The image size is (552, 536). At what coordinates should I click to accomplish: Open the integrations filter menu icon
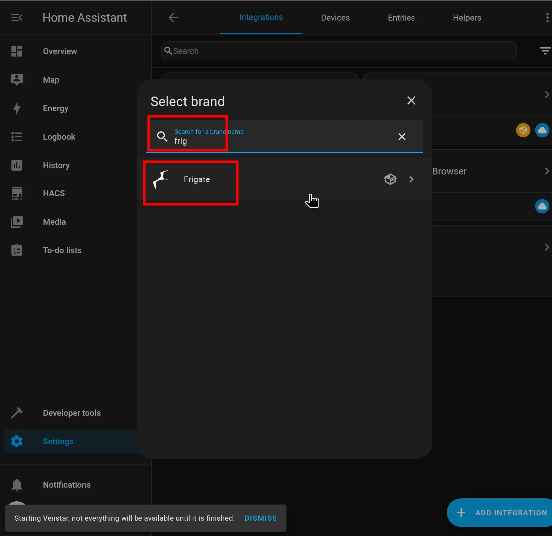[545, 51]
